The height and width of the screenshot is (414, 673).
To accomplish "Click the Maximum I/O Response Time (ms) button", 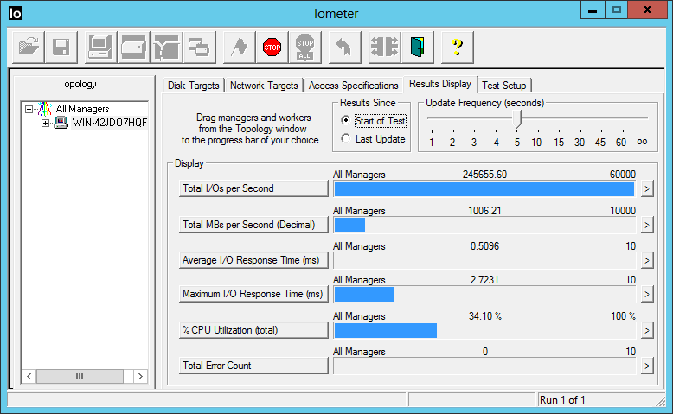I will click(253, 295).
